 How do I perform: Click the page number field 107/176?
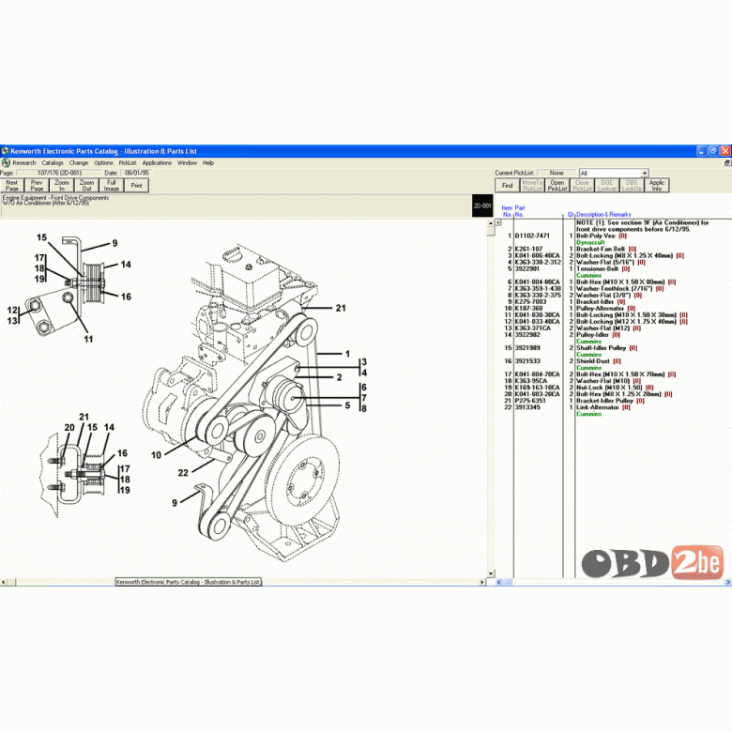(59, 174)
